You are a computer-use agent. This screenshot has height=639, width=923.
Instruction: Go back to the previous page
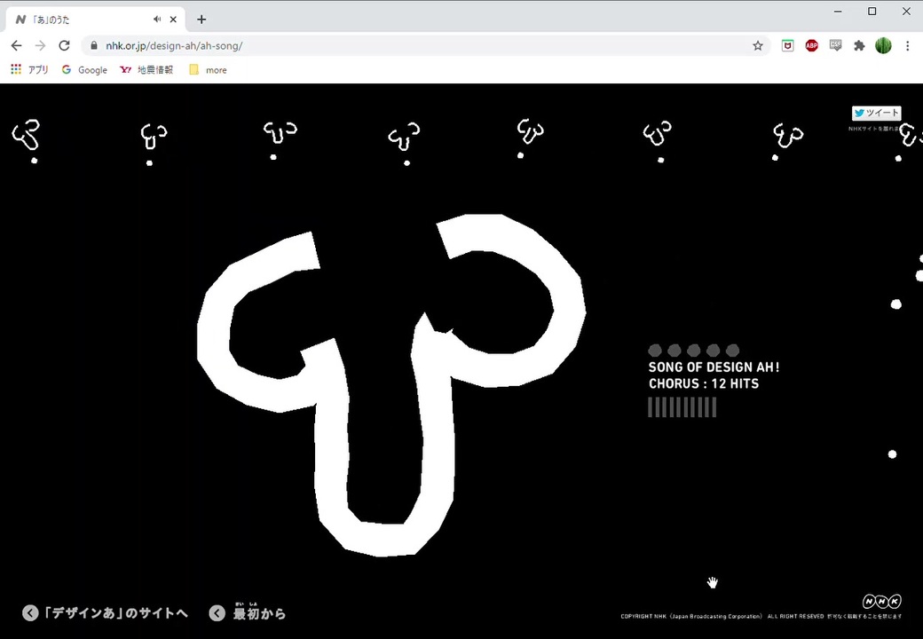point(17,46)
